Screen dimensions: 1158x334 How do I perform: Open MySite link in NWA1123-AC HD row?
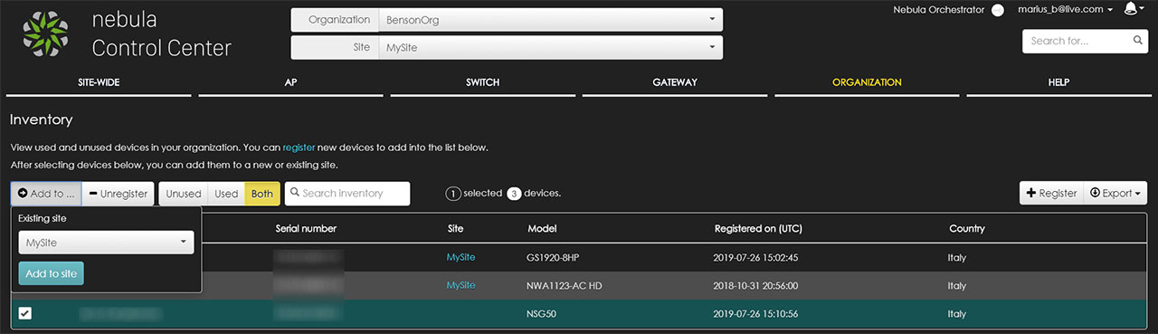(x=460, y=285)
